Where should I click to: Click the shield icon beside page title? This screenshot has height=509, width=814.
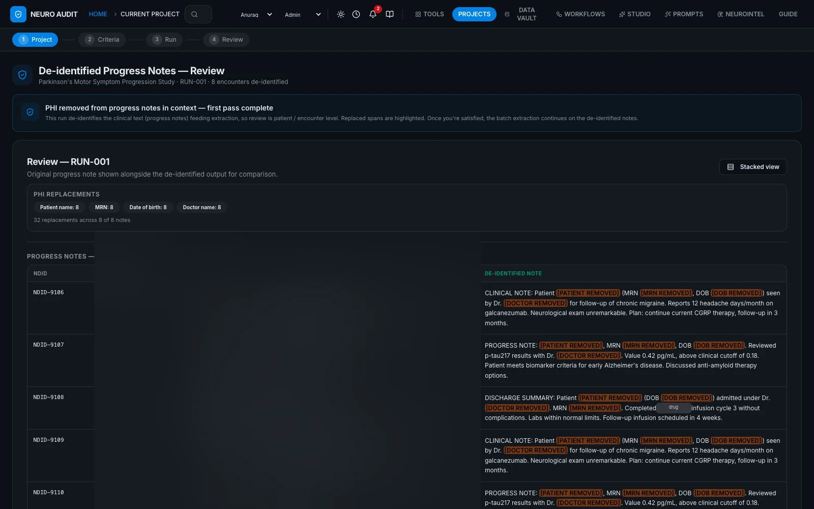coord(22,75)
